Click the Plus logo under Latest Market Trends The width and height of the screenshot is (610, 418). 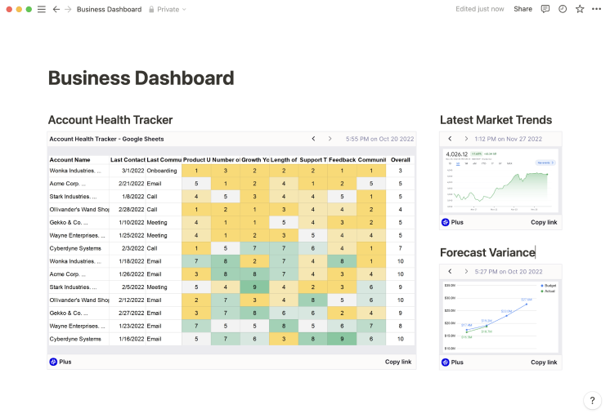(446, 222)
